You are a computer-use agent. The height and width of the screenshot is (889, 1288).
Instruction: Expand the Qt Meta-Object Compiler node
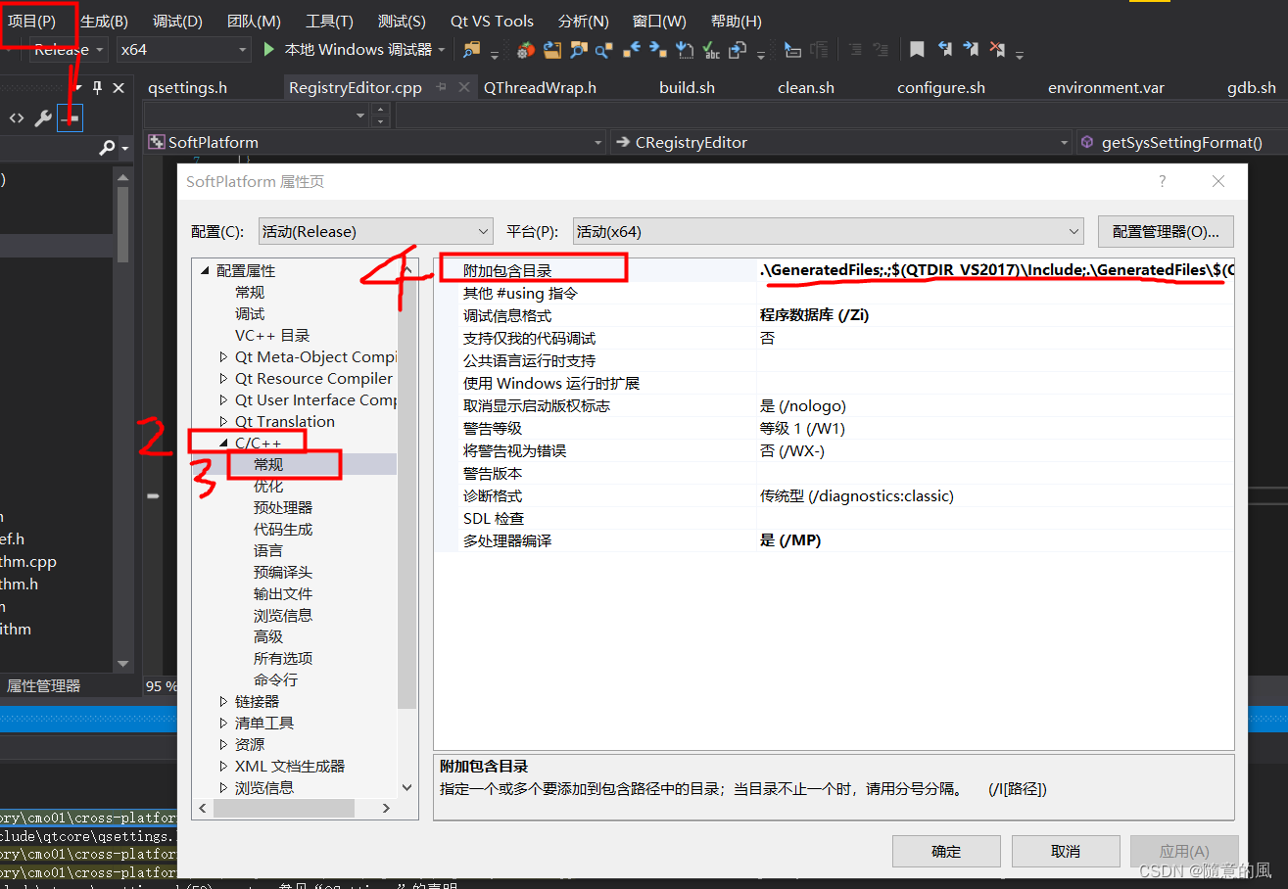223,357
